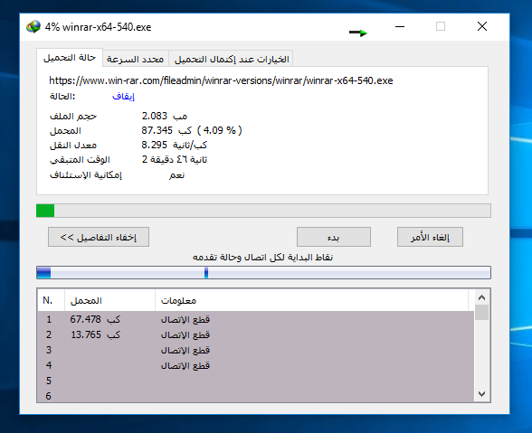Select connection row 1 with 67.478 كب

256,319
